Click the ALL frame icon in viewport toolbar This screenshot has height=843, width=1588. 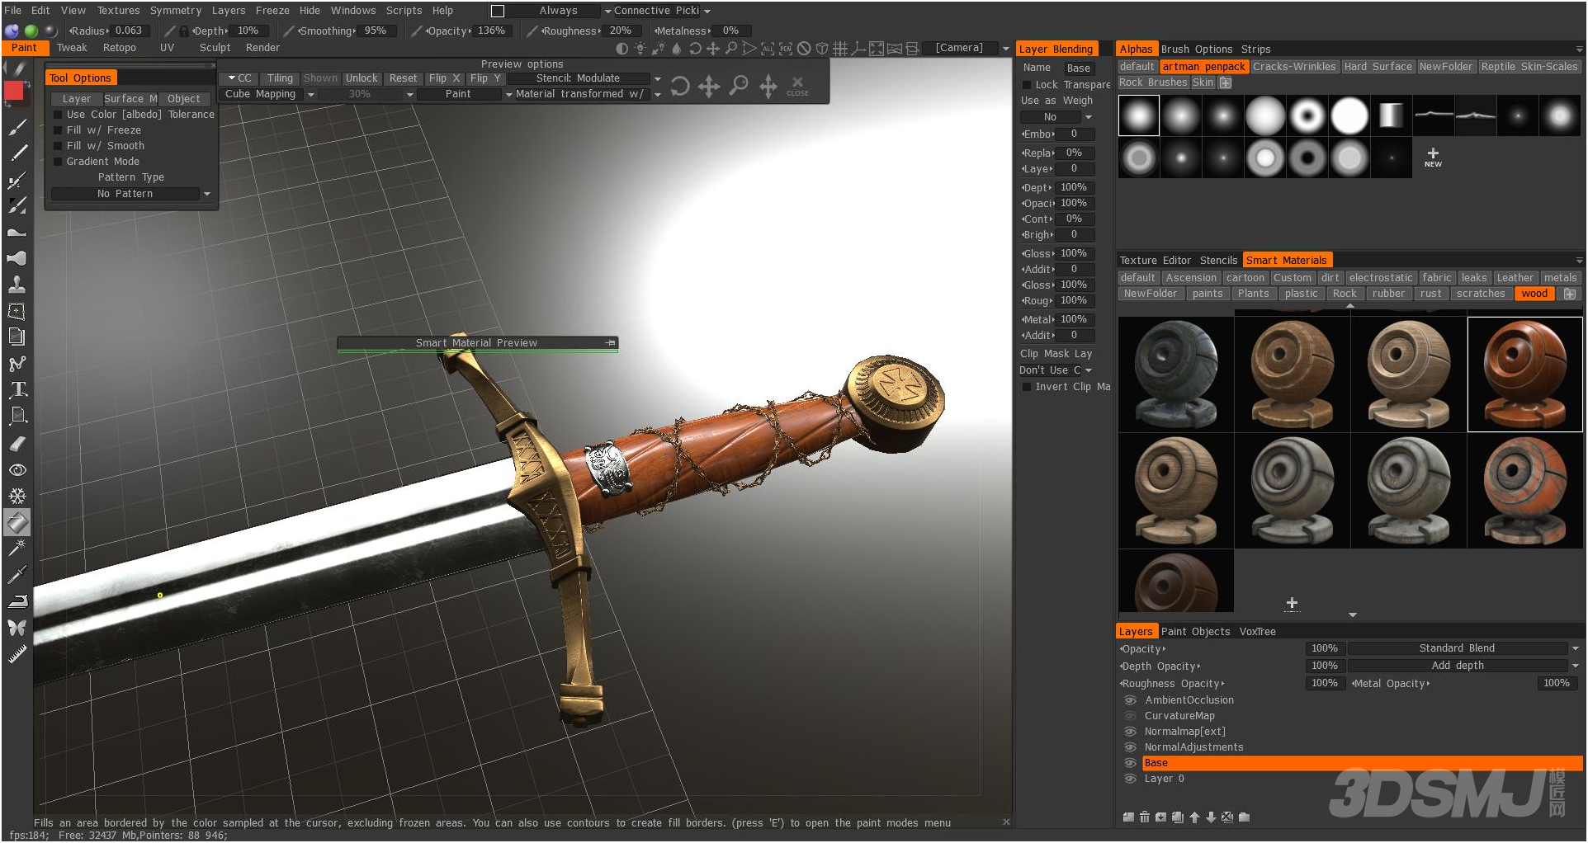click(768, 49)
